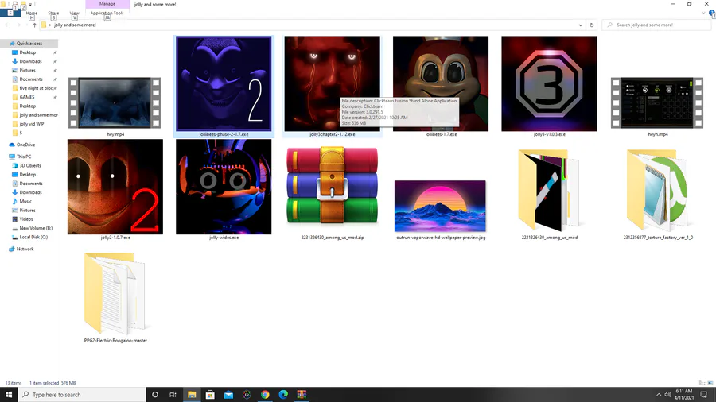Viewport: 716px width, 402px height.
Task: Open the taskbar clock showing 6:11 AM
Action: (684, 395)
